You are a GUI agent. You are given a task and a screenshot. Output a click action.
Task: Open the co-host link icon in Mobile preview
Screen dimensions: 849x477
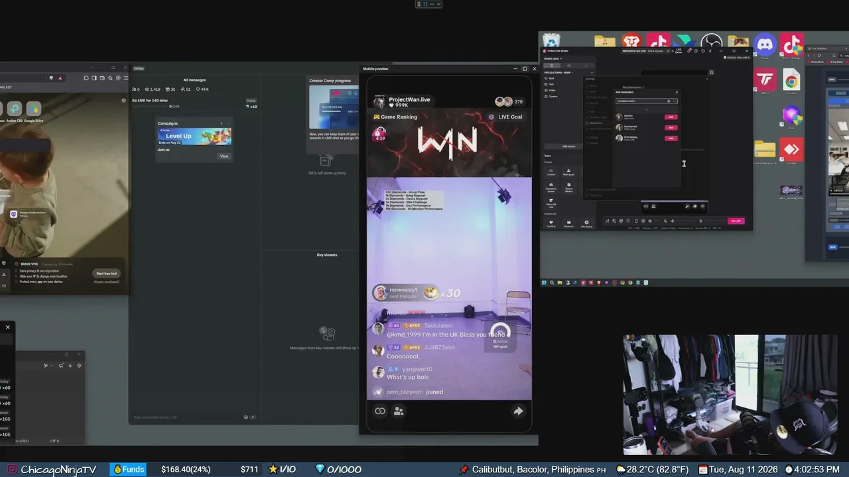click(x=380, y=411)
